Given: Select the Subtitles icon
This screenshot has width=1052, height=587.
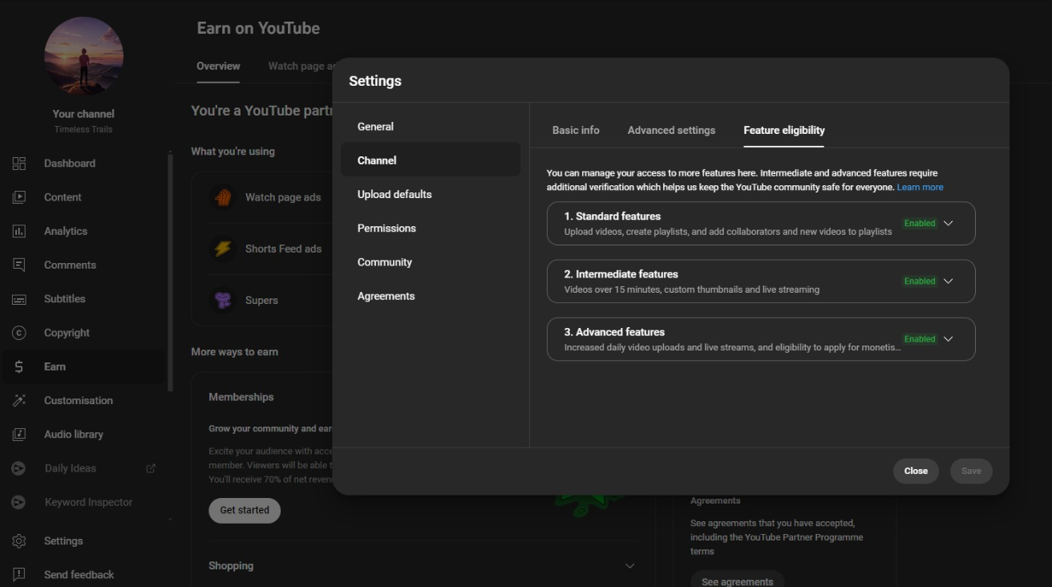Looking at the screenshot, I should click(x=19, y=299).
